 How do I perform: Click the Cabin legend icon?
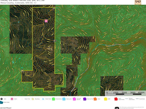[x=12, y=99]
